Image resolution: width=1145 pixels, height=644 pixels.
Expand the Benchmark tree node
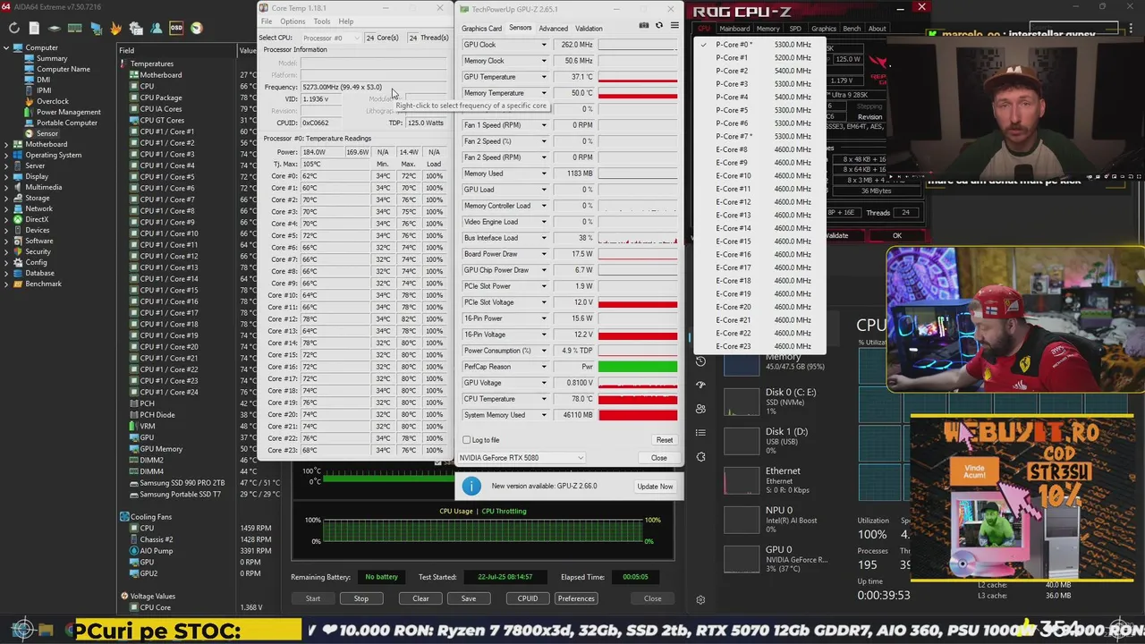pos(6,284)
